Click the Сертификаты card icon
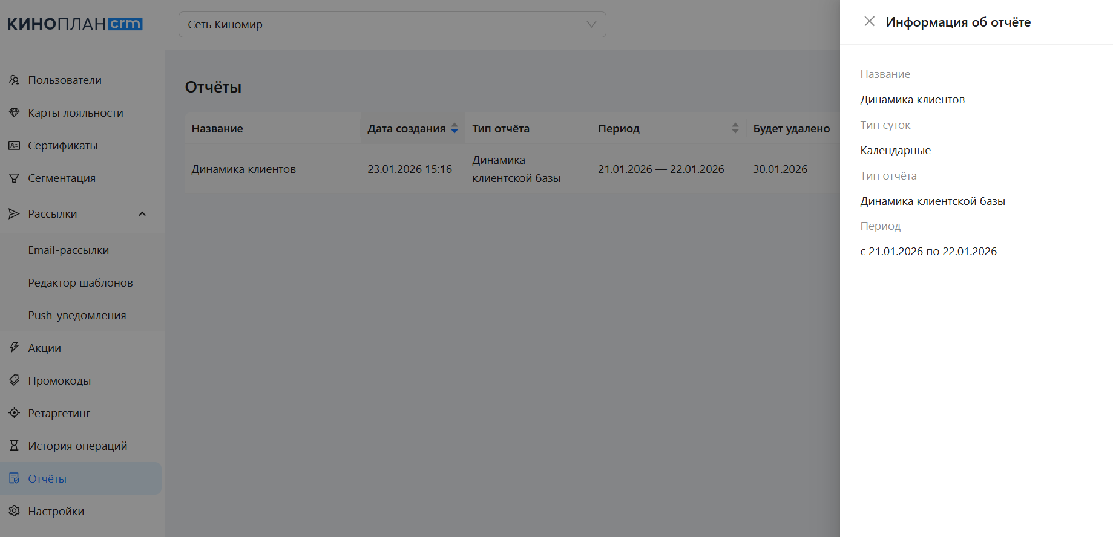The width and height of the screenshot is (1113, 537). (x=14, y=145)
